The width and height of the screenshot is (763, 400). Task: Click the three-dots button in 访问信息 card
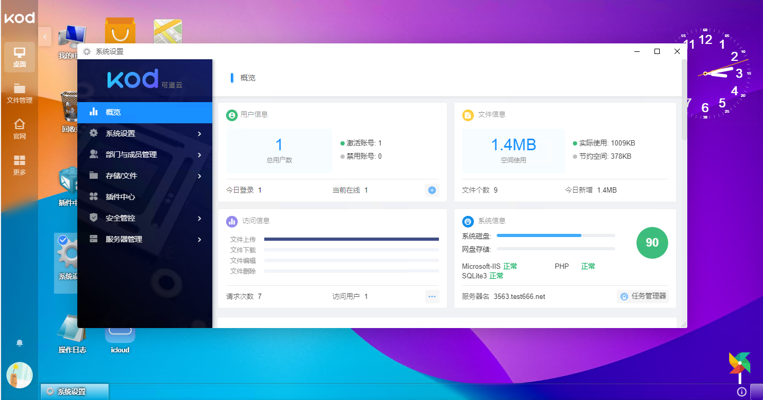pyautogui.click(x=432, y=297)
